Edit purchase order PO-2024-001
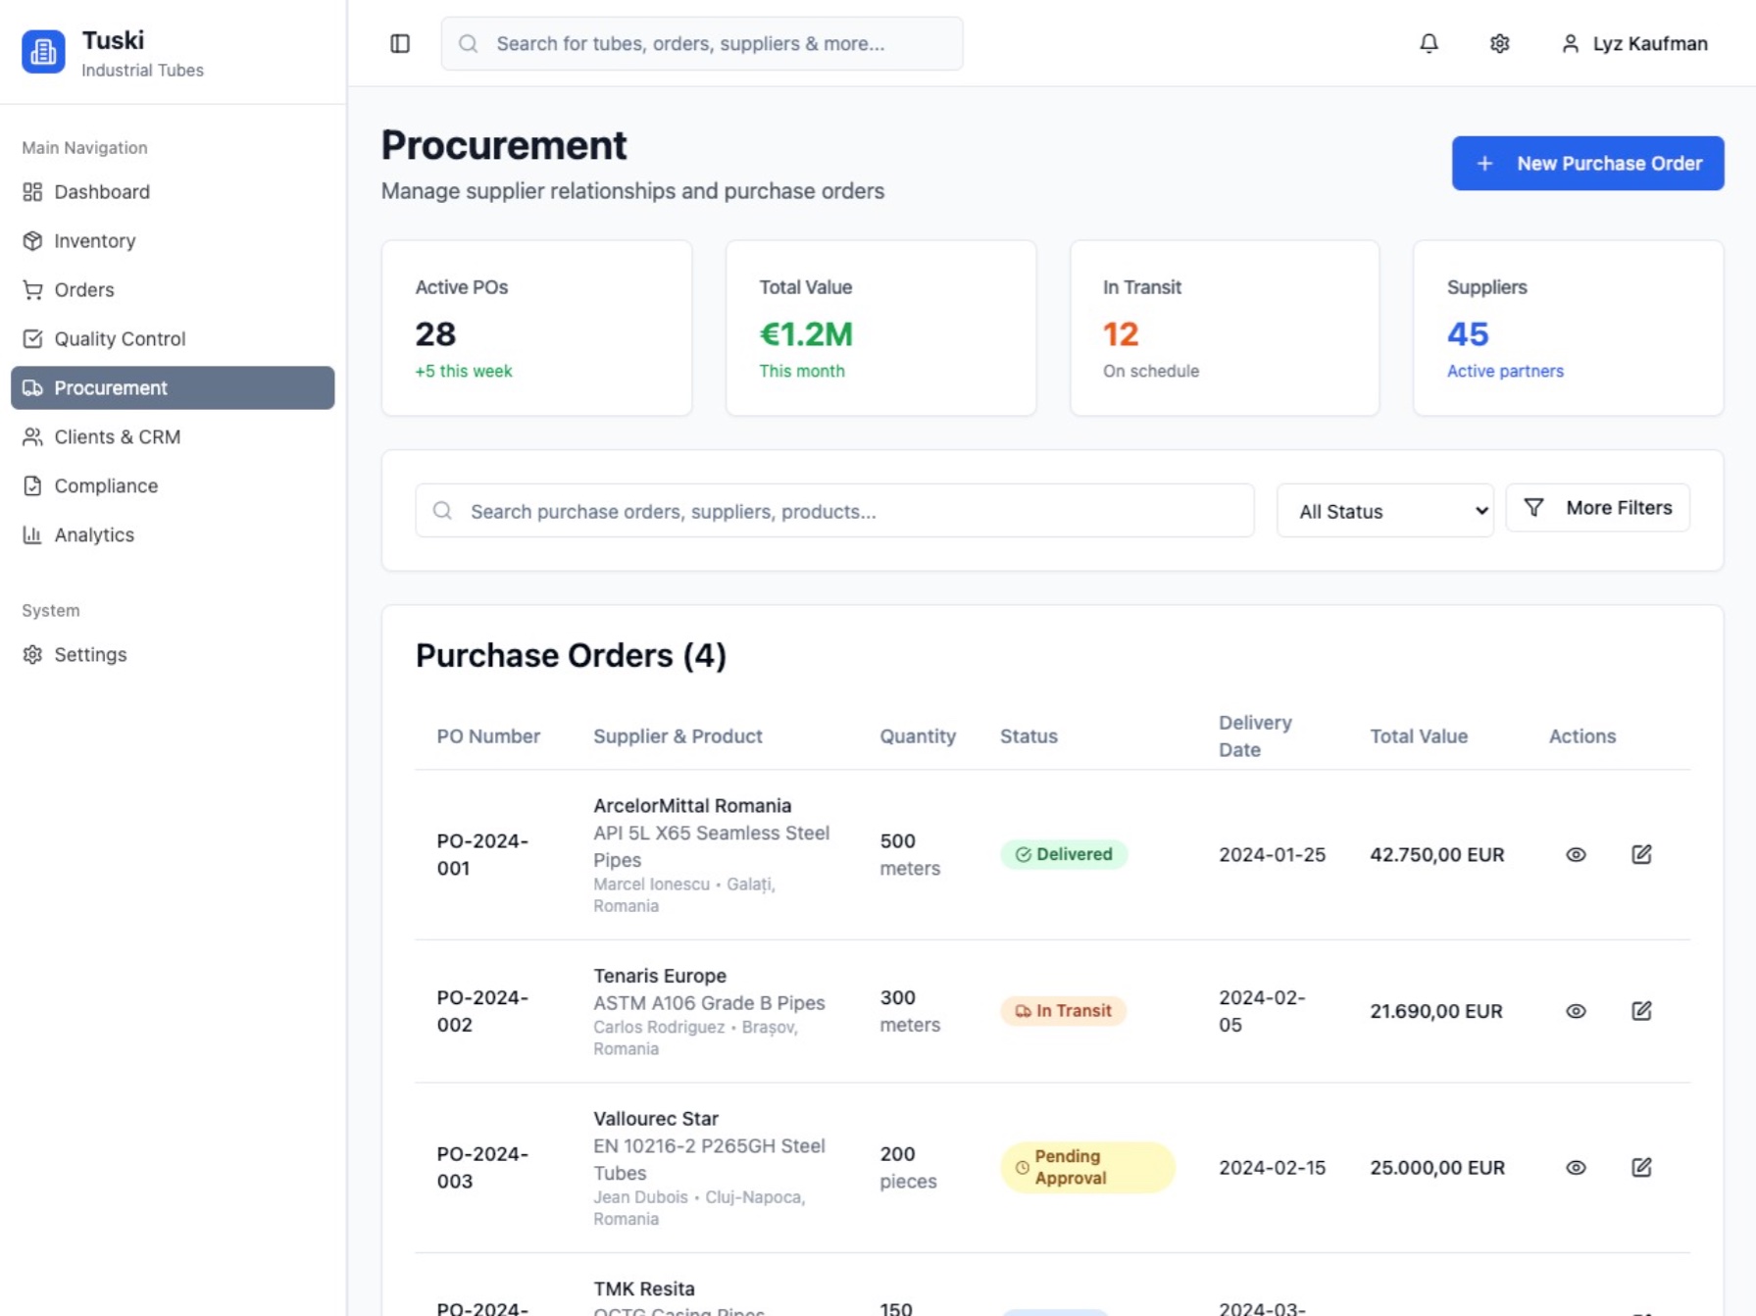The image size is (1756, 1316). [x=1641, y=854]
